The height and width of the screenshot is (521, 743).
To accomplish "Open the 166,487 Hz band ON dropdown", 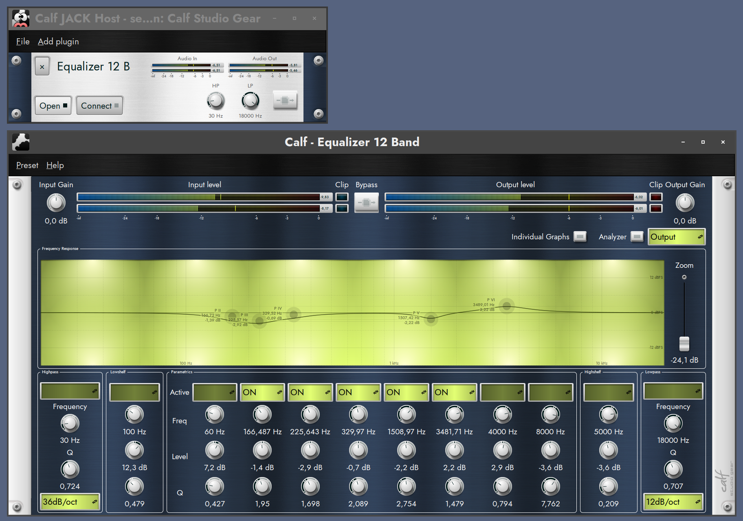I will coord(262,392).
